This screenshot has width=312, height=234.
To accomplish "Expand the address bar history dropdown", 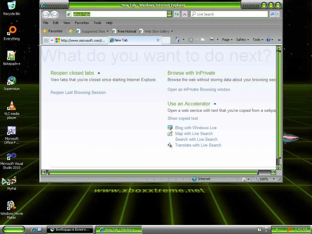I will click(x=169, y=14).
